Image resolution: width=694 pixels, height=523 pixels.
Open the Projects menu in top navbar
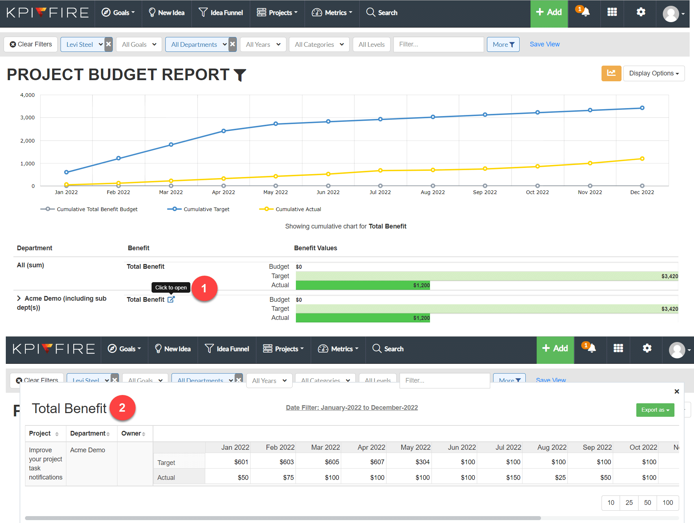[x=277, y=13]
